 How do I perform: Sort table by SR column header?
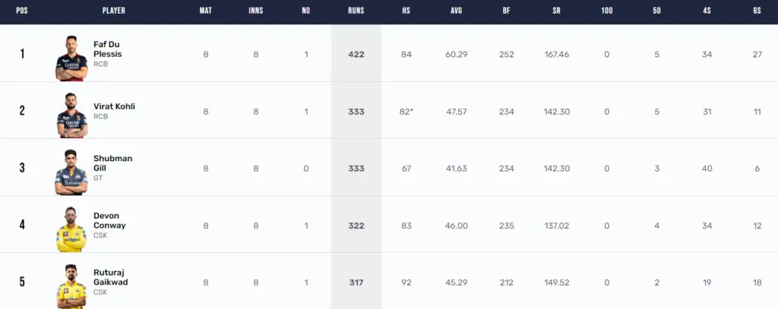point(556,11)
